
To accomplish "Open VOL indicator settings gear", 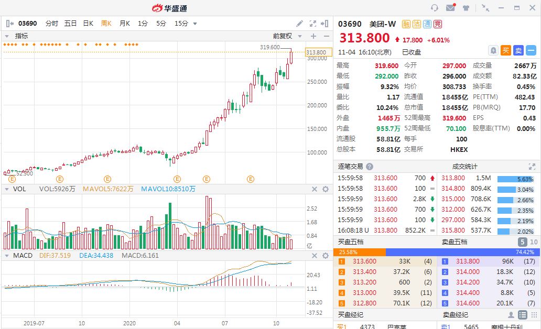I will coord(326,189).
